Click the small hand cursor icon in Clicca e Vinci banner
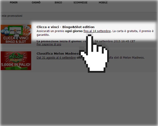 17,34
